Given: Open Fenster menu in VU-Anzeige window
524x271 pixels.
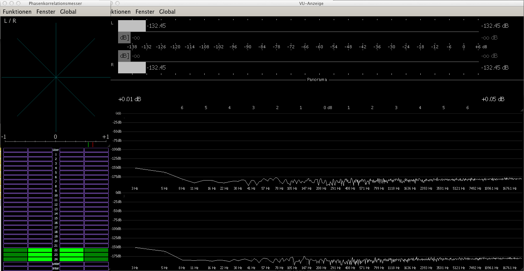Looking at the screenshot, I should tap(145, 12).
